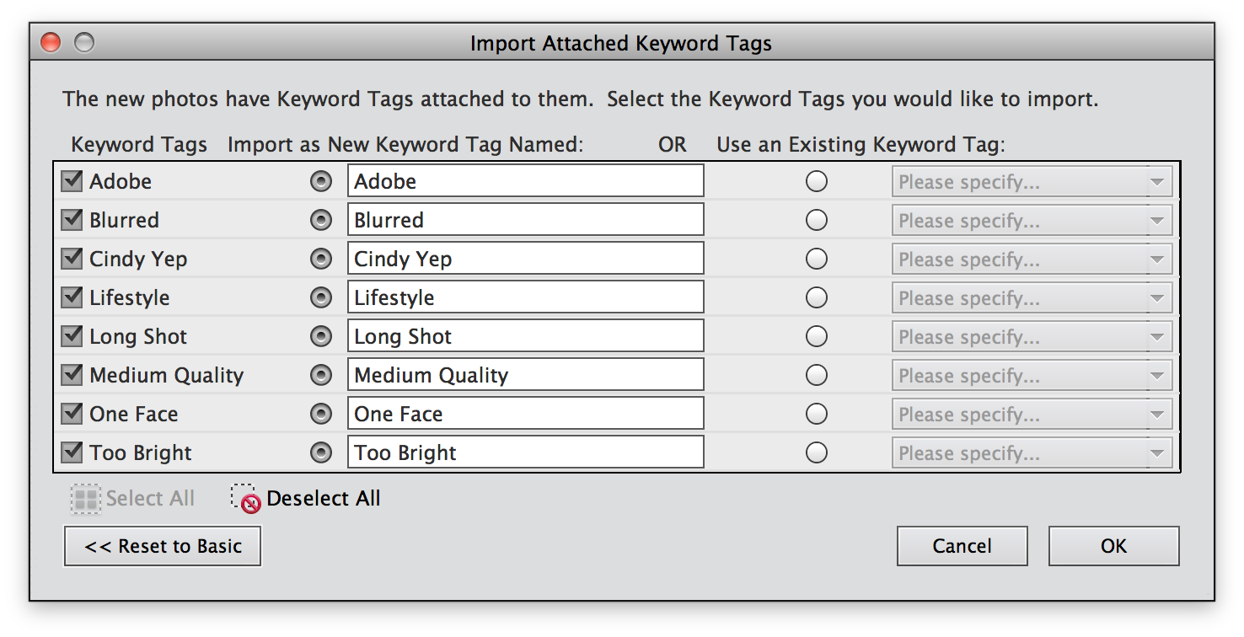Select existing tag radio for Cindy Yep
Viewport: 1244px width, 637px height.
pos(816,259)
